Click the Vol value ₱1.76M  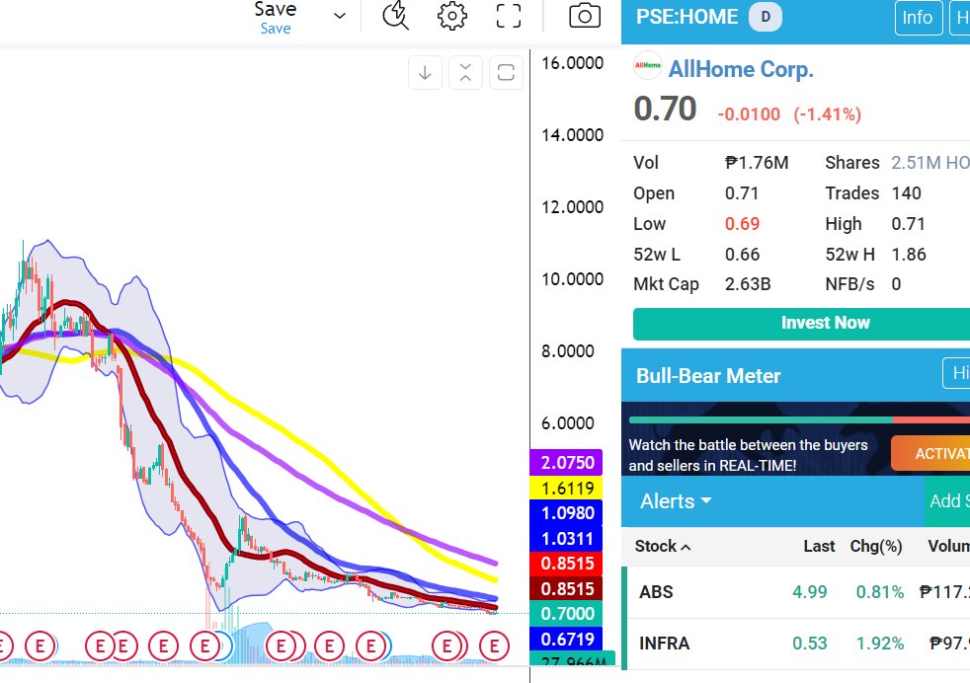click(x=757, y=163)
